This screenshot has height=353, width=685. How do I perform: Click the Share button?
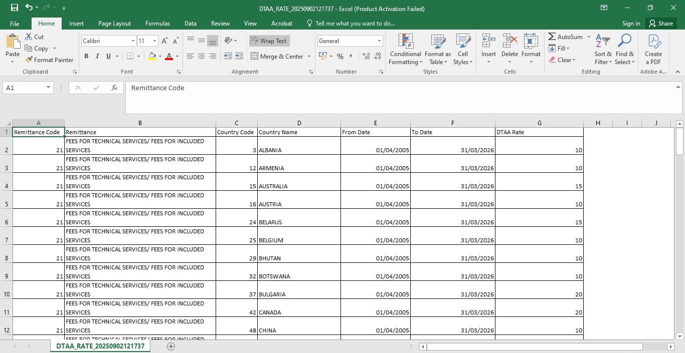[660, 24]
